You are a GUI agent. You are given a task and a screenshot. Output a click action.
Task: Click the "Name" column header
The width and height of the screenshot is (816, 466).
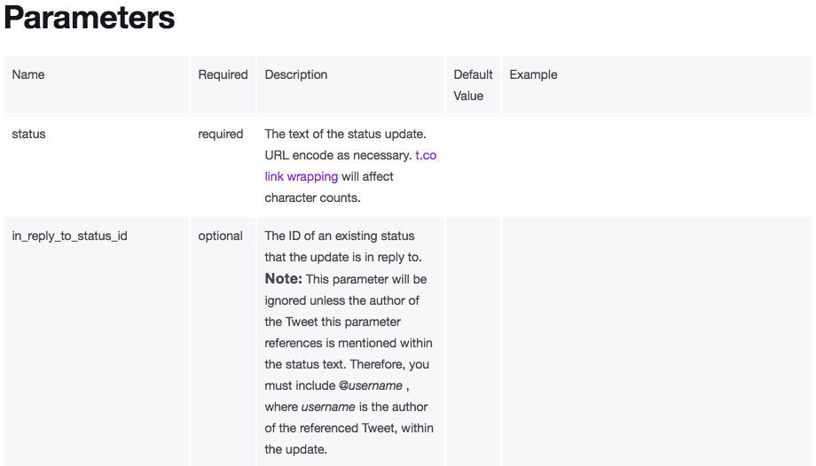coord(28,75)
